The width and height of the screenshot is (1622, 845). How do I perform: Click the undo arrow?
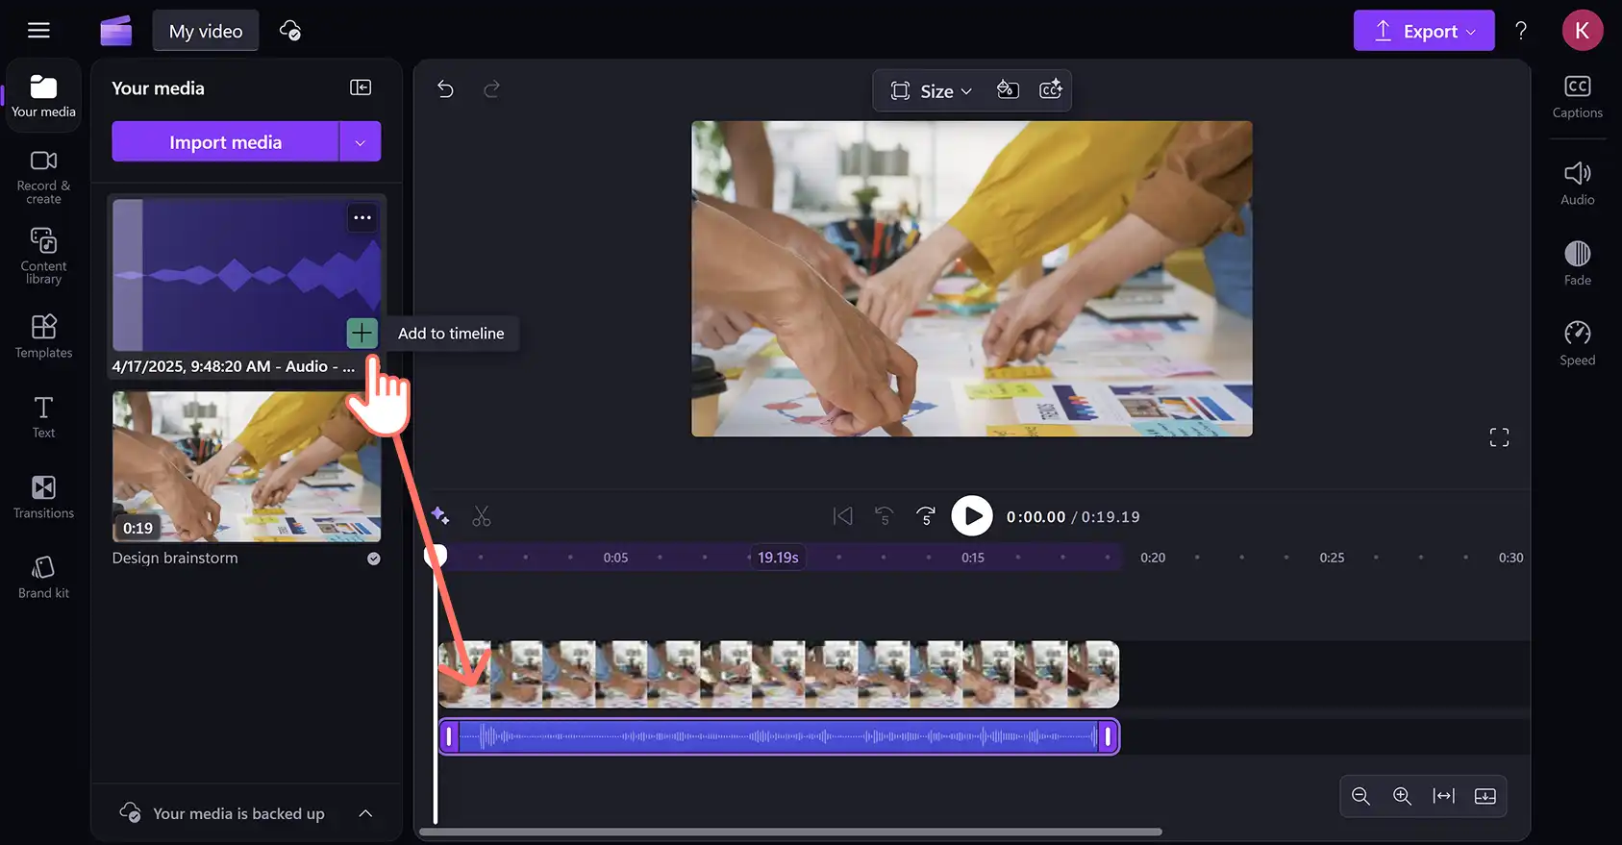445,89
